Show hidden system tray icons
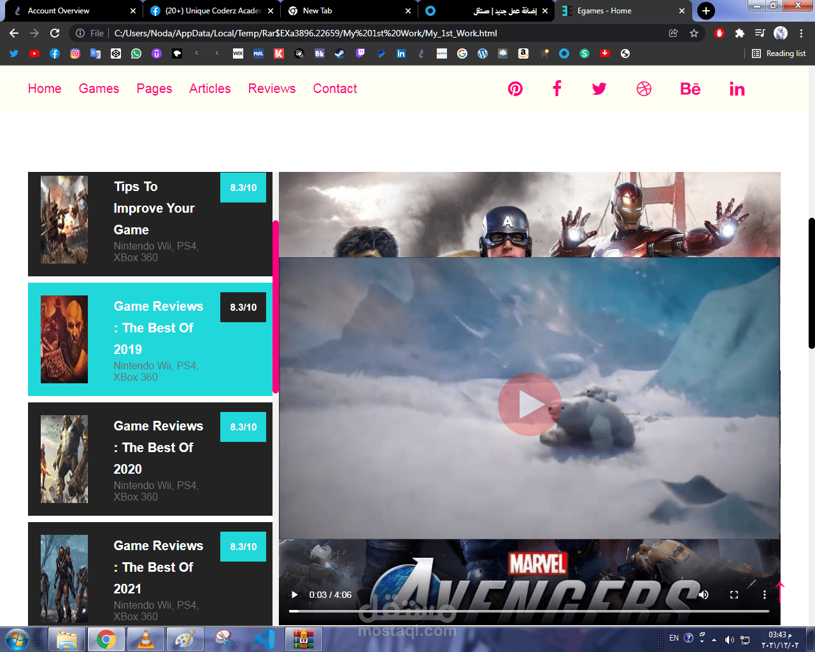This screenshot has width=815, height=652. (x=714, y=639)
